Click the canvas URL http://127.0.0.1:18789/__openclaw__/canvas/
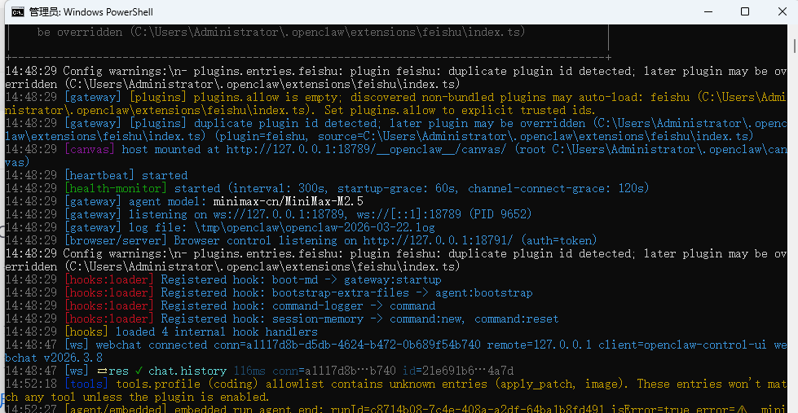 pos(367,150)
